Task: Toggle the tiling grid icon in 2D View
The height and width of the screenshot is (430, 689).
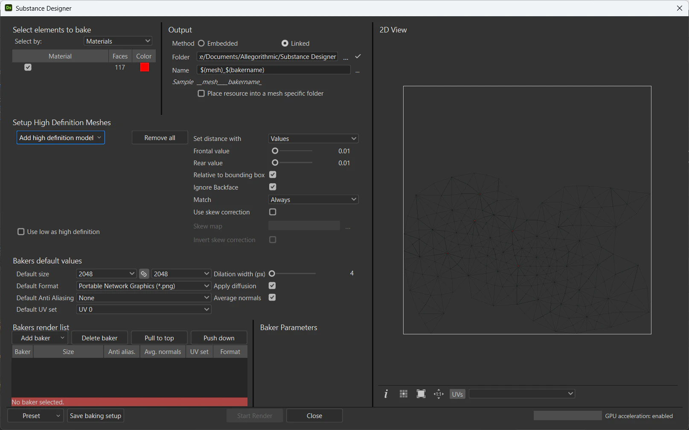Action: tap(404, 394)
